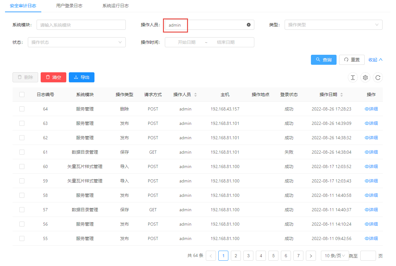Go to next page arrow
Image resolution: width=396 pixels, height=266 pixels.
311,256
